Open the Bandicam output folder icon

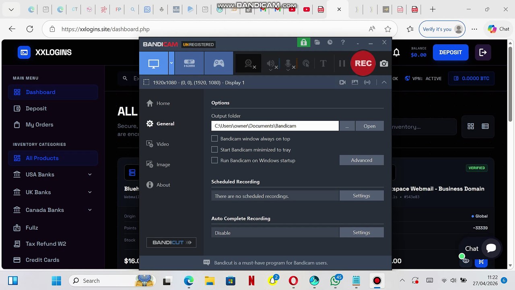coord(317,42)
